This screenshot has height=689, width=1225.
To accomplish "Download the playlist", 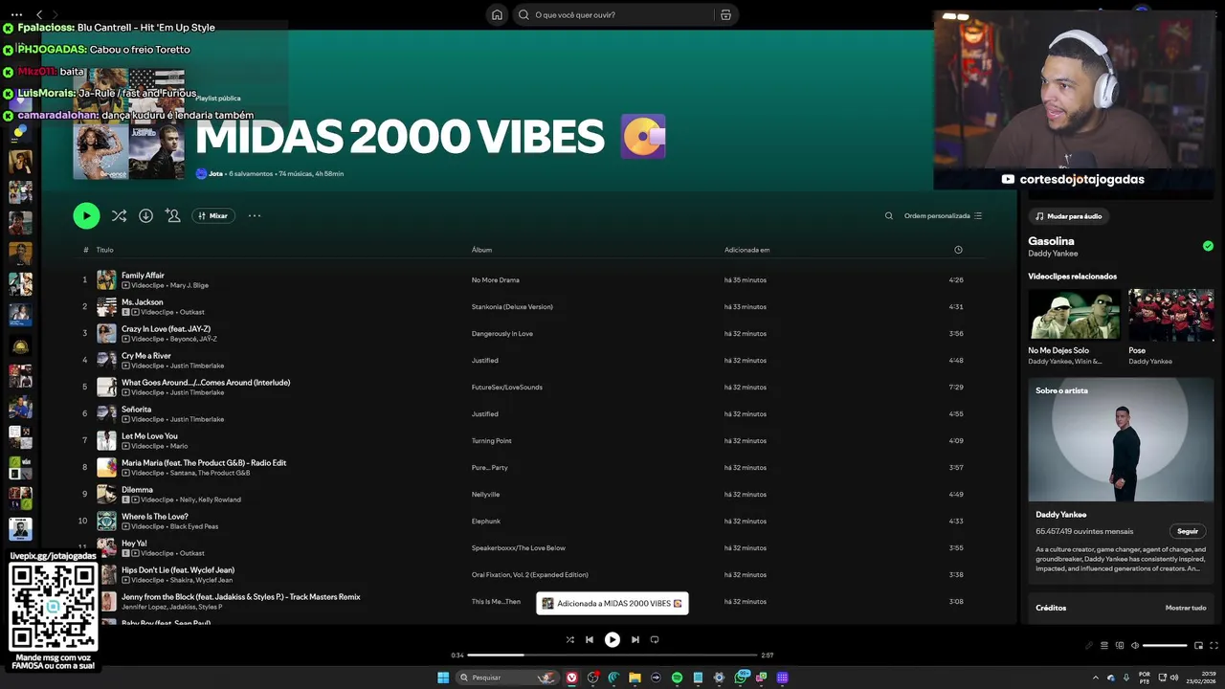I will click(145, 215).
